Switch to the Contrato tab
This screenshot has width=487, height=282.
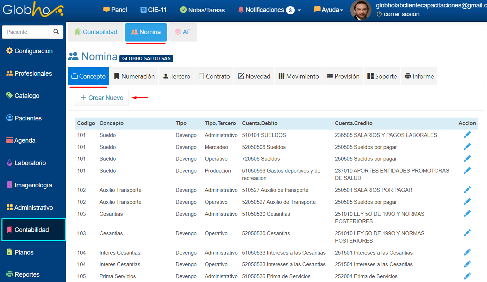[x=214, y=76]
